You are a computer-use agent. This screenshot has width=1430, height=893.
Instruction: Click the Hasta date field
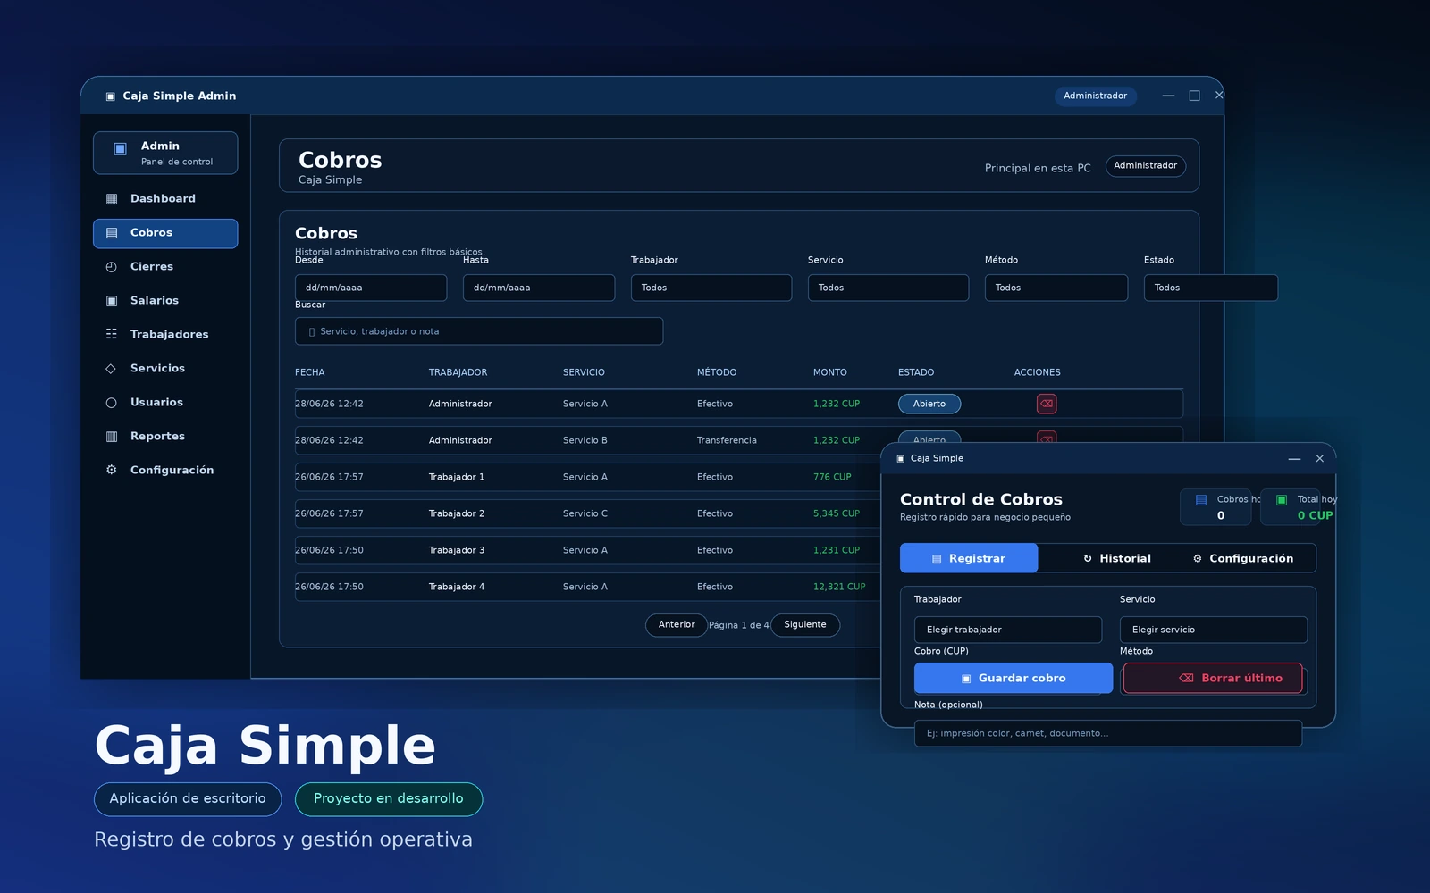(x=539, y=288)
